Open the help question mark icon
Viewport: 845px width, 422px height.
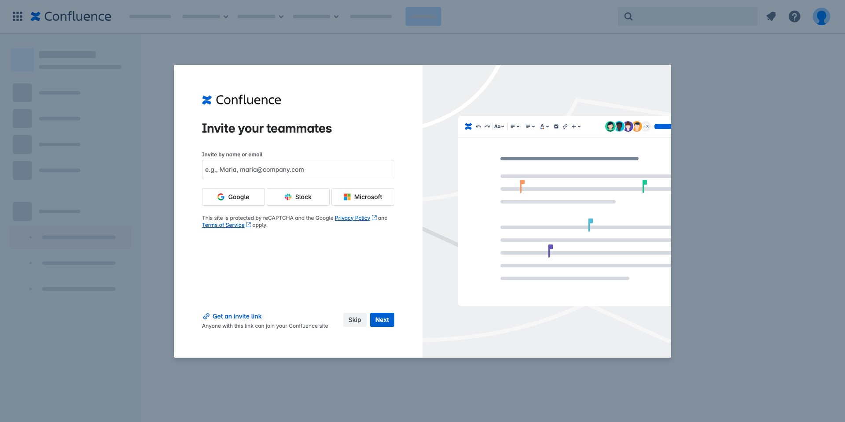click(x=794, y=17)
